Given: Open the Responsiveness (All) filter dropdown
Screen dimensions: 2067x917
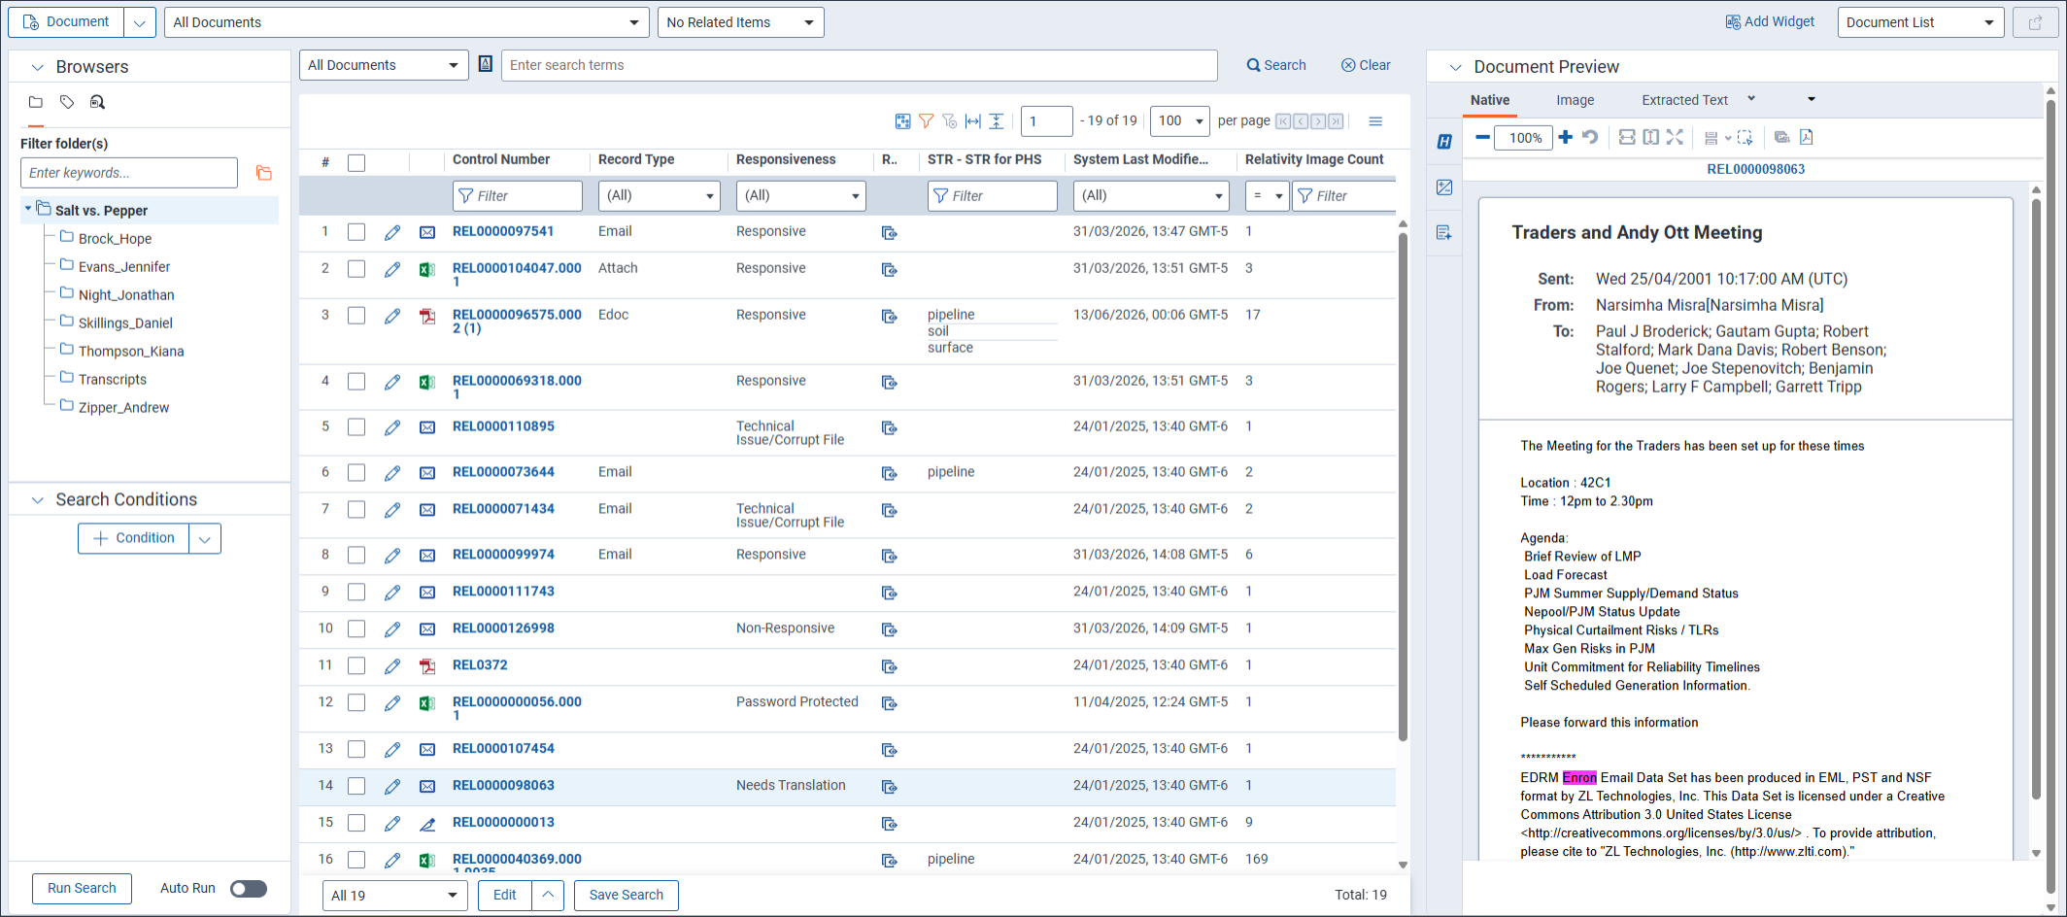Looking at the screenshot, I should point(801,195).
